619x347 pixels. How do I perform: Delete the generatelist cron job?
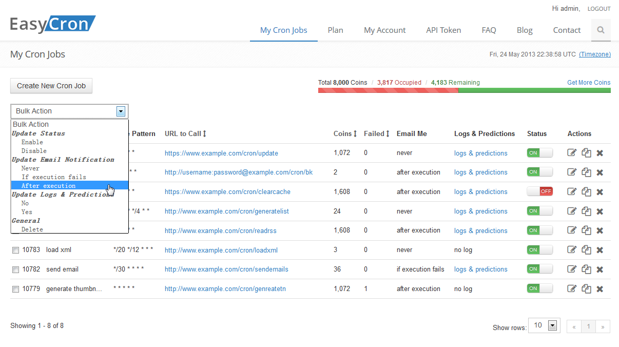[599, 211]
